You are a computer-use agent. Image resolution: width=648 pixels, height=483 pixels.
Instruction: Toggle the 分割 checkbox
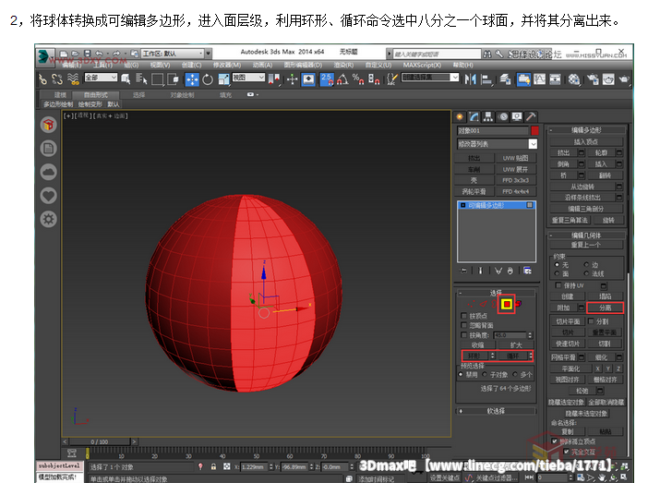click(591, 320)
